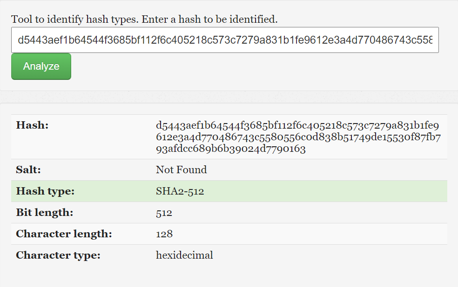Click the "Not Found" salt value
This screenshot has height=287, width=458.
click(181, 170)
